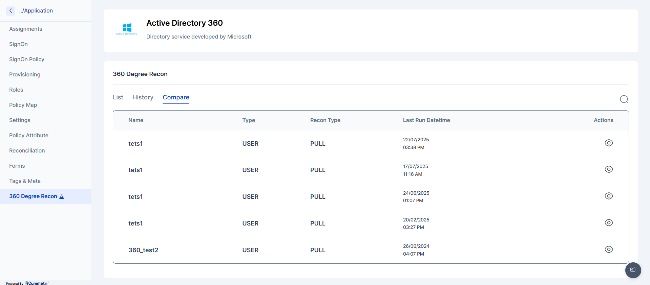650x285 pixels.
Task: Select the Compare tab
Action: pyautogui.click(x=176, y=97)
